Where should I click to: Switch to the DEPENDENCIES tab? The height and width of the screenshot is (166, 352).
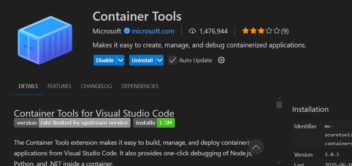coord(140,86)
